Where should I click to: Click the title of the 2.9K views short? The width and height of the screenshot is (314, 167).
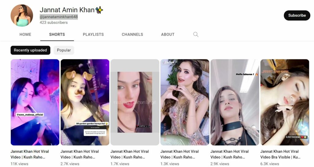click(229, 154)
